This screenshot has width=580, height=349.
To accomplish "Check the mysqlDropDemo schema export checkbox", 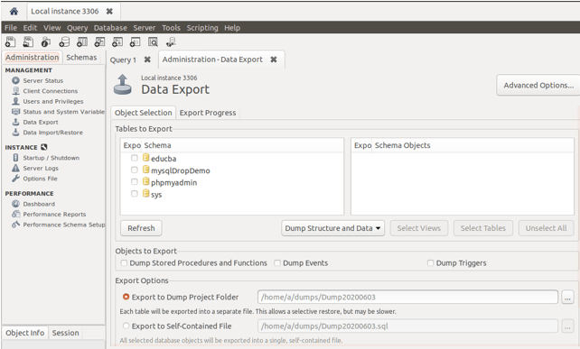I will (x=135, y=170).
